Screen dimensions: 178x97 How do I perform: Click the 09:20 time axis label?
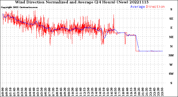click(x=65, y=92)
